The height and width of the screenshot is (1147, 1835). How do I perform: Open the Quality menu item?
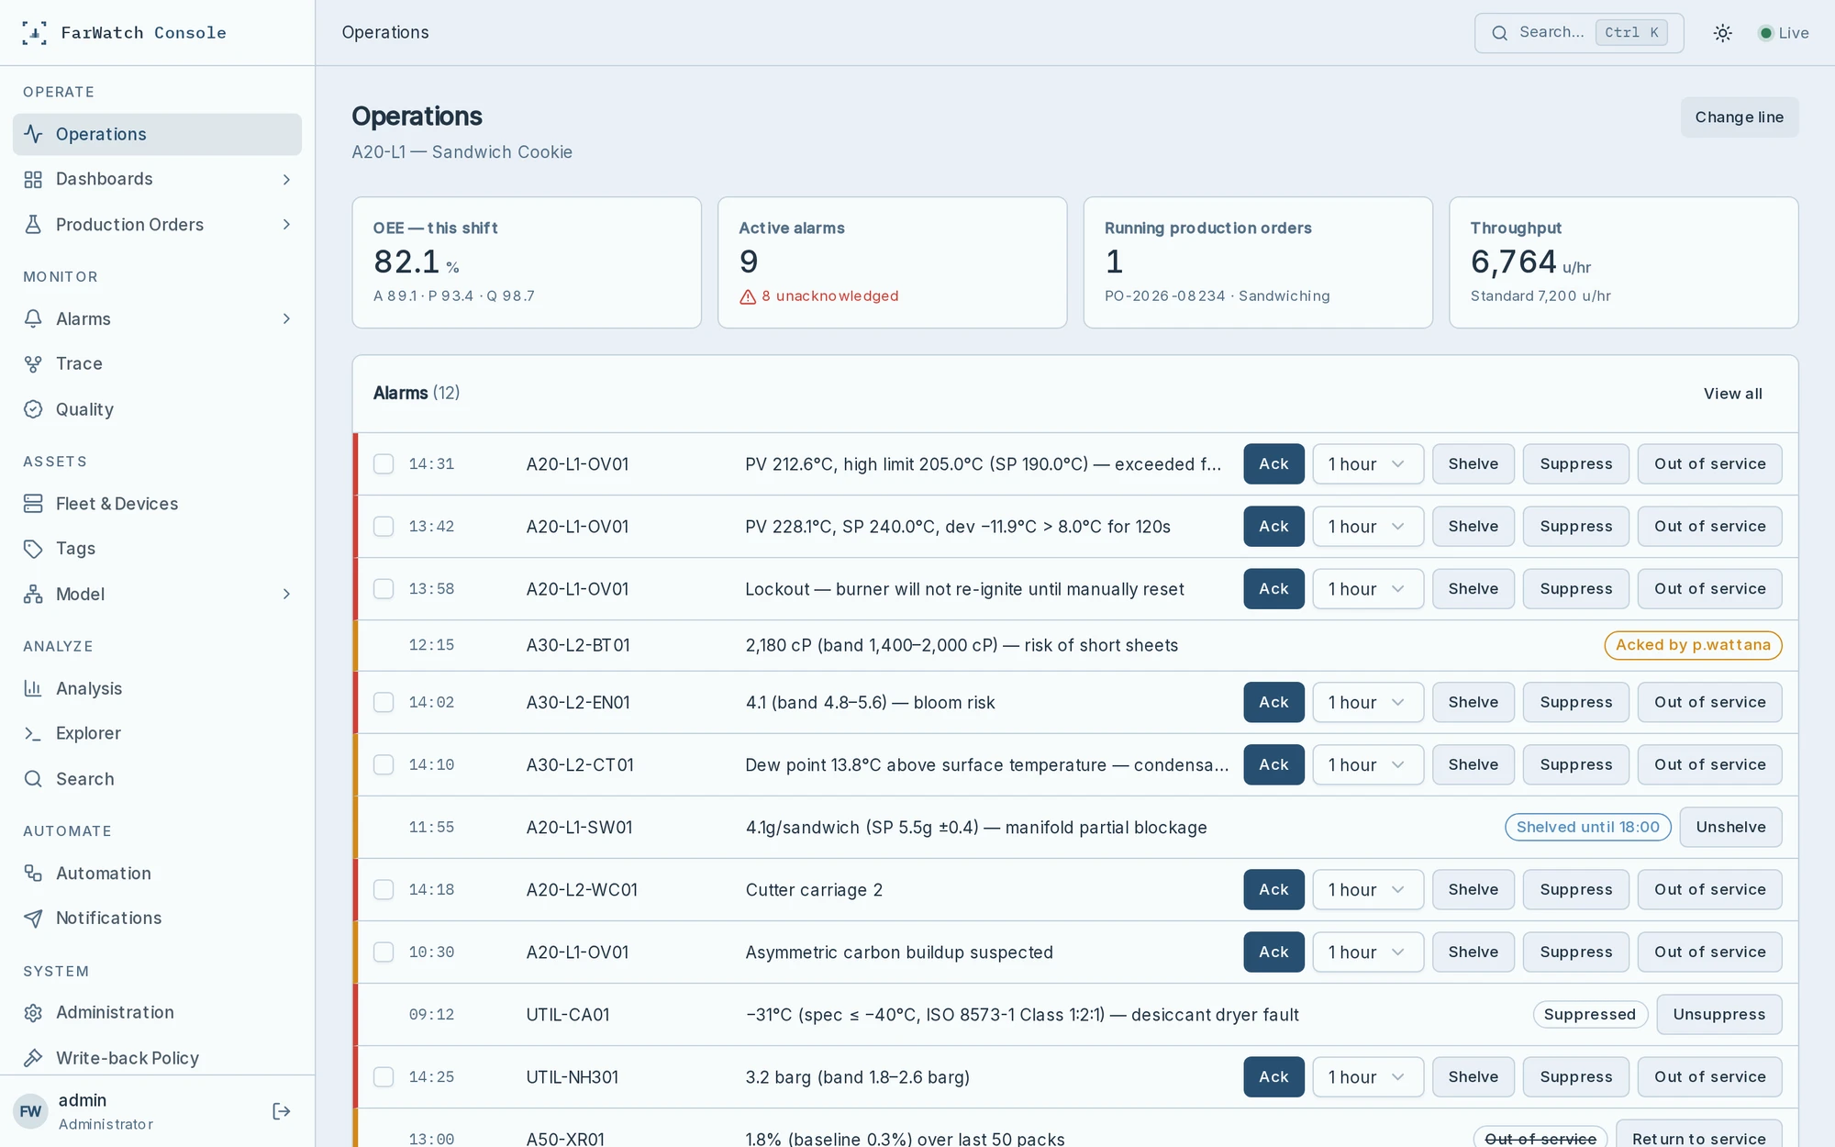click(157, 409)
